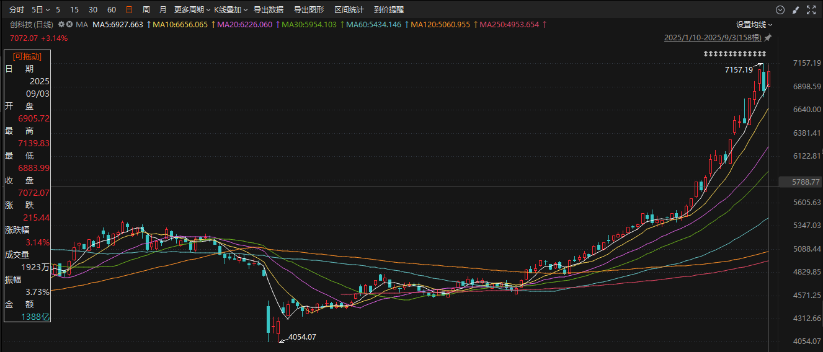This screenshot has height=352, width=823.
Task: Switch to the 分时 view
Action: (17, 10)
